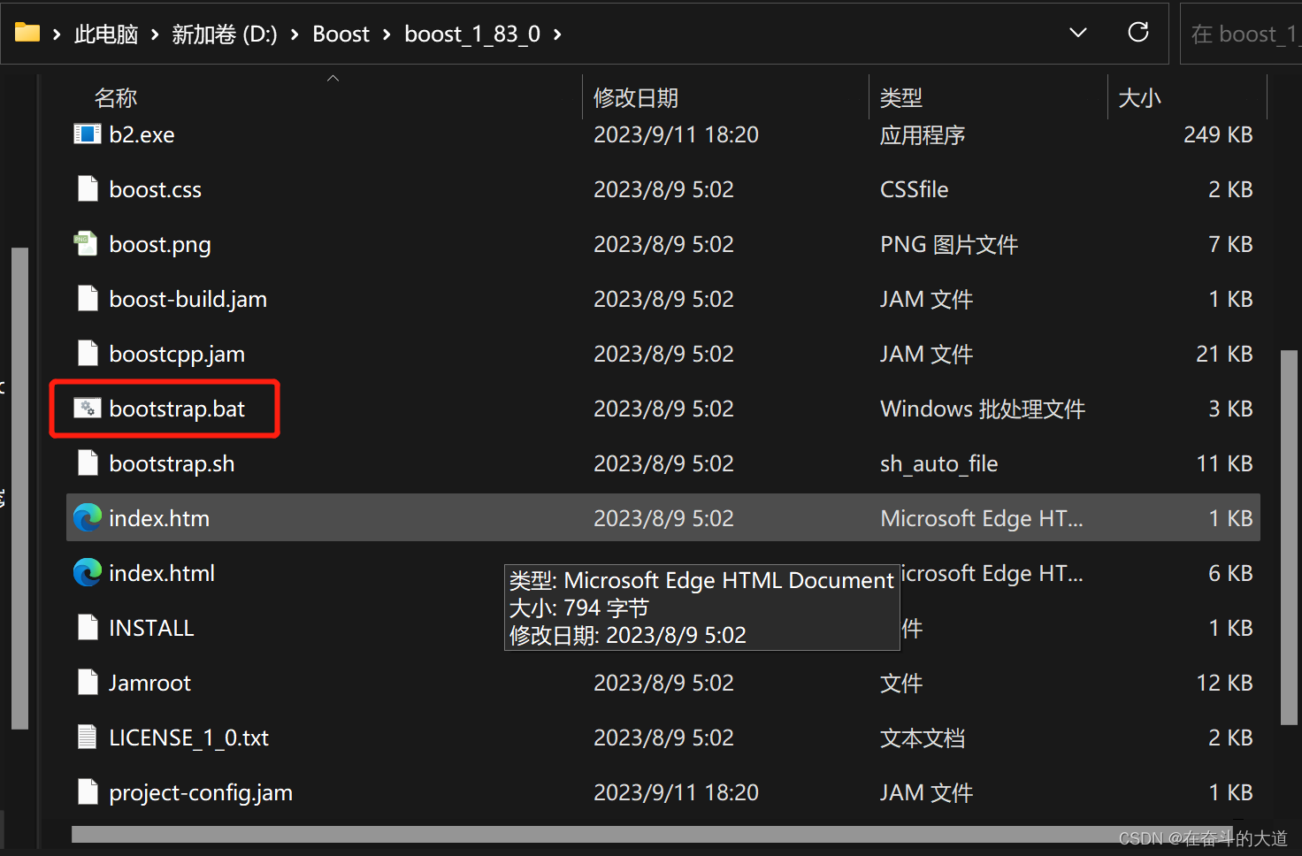This screenshot has width=1302, height=856.
Task: Select the file name boost-build.jam
Action: tap(188, 299)
